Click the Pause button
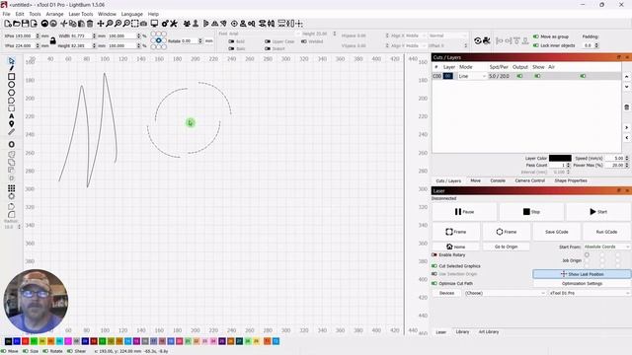632x355 pixels. [x=464, y=212]
